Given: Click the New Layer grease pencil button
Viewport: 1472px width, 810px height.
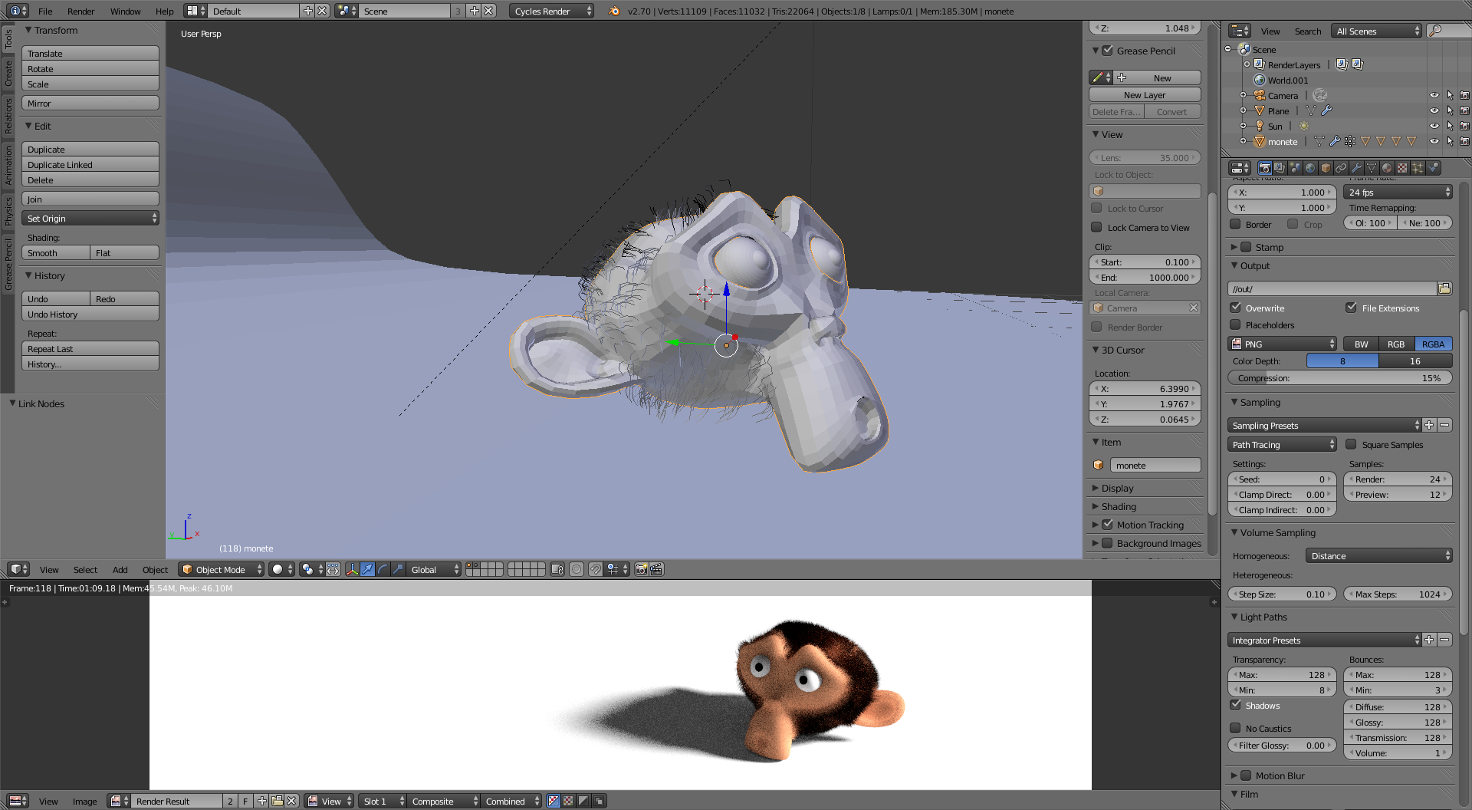Looking at the screenshot, I should point(1145,95).
